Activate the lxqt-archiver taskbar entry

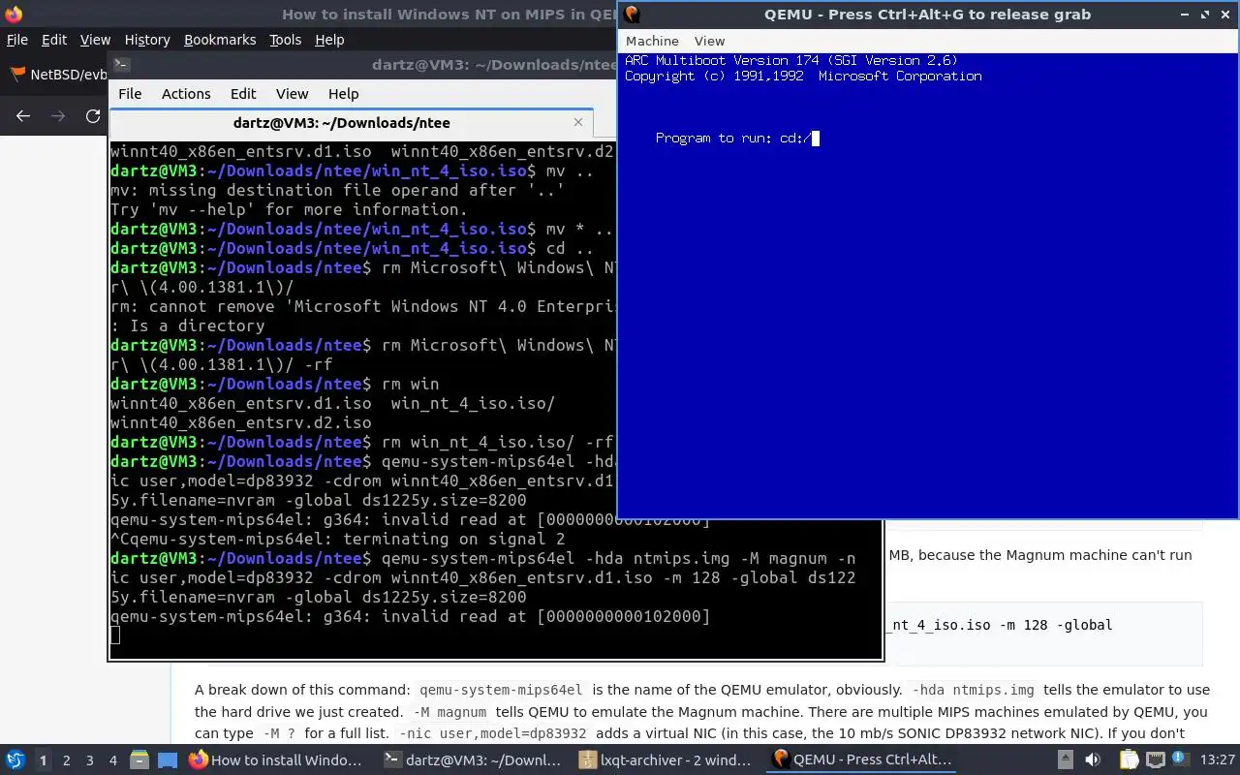pyautogui.click(x=666, y=760)
